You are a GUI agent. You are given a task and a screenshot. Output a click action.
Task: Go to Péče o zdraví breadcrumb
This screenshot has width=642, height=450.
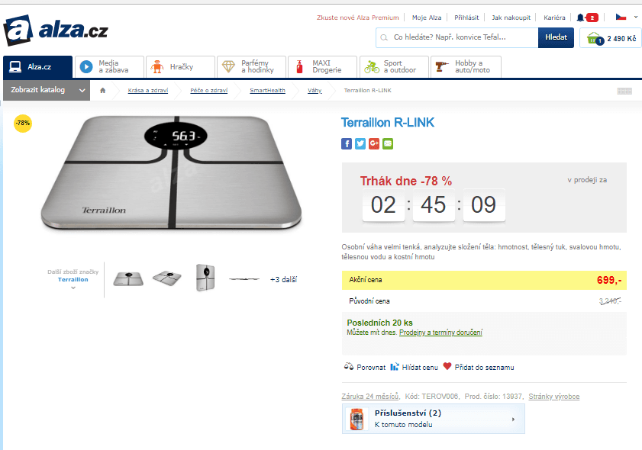(x=209, y=91)
